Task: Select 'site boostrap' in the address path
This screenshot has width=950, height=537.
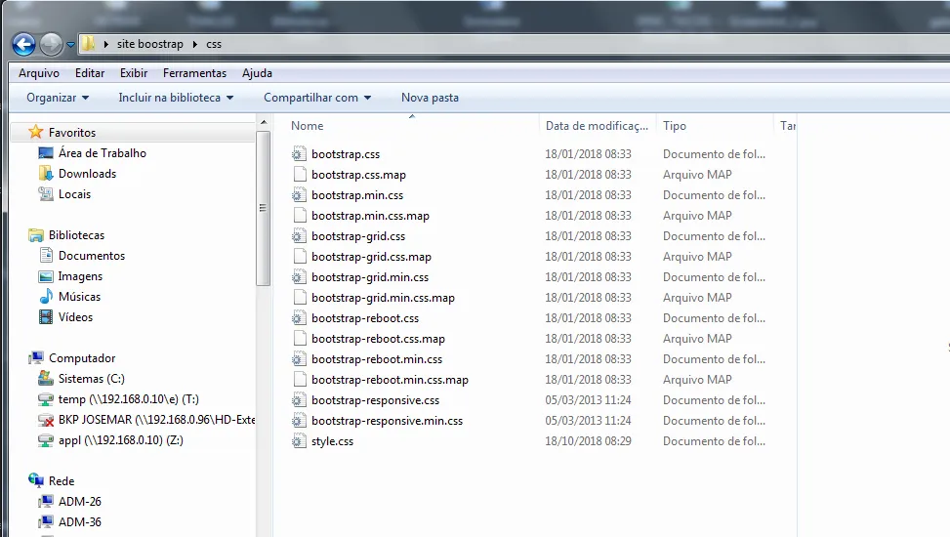Action: click(x=149, y=44)
